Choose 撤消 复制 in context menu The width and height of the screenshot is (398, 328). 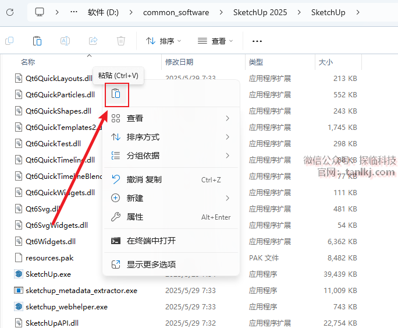point(171,179)
